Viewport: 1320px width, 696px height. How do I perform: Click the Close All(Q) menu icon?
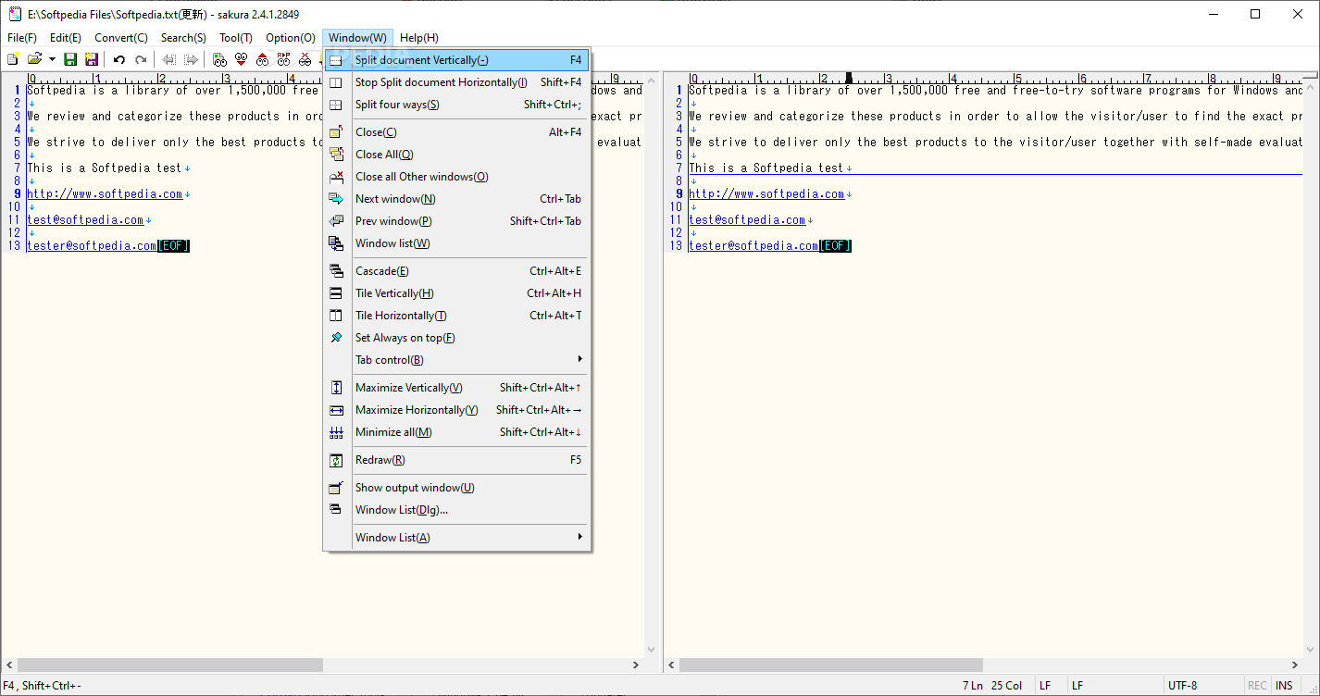(336, 155)
